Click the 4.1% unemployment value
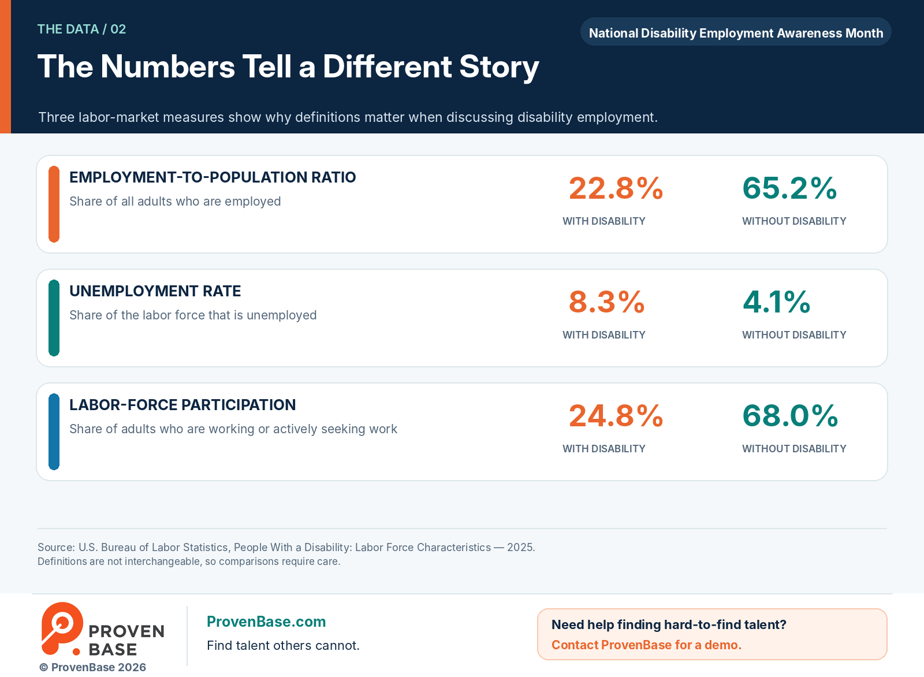Screen dimensions: 924x677 [776, 302]
